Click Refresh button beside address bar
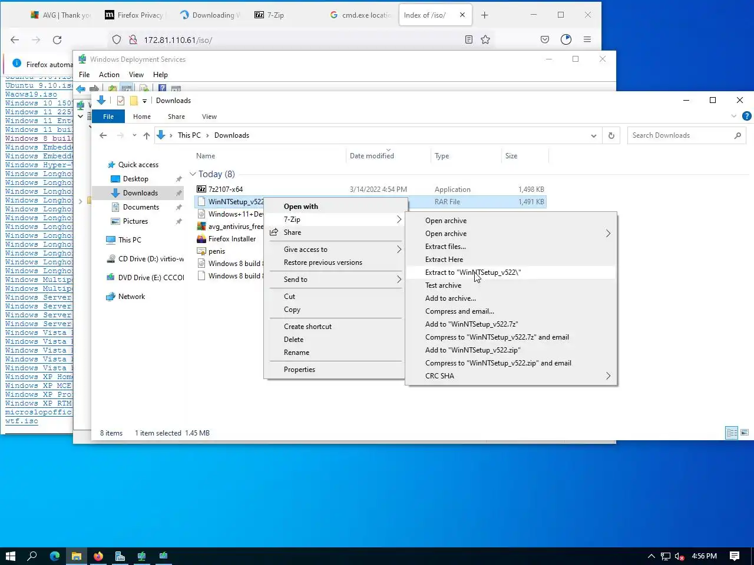The image size is (754, 565). tap(611, 135)
